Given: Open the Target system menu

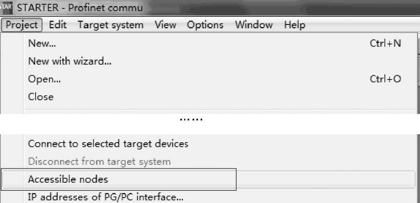Looking at the screenshot, I should 110,25.
